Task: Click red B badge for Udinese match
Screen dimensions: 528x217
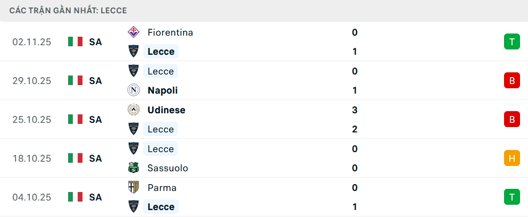Action: pos(511,120)
